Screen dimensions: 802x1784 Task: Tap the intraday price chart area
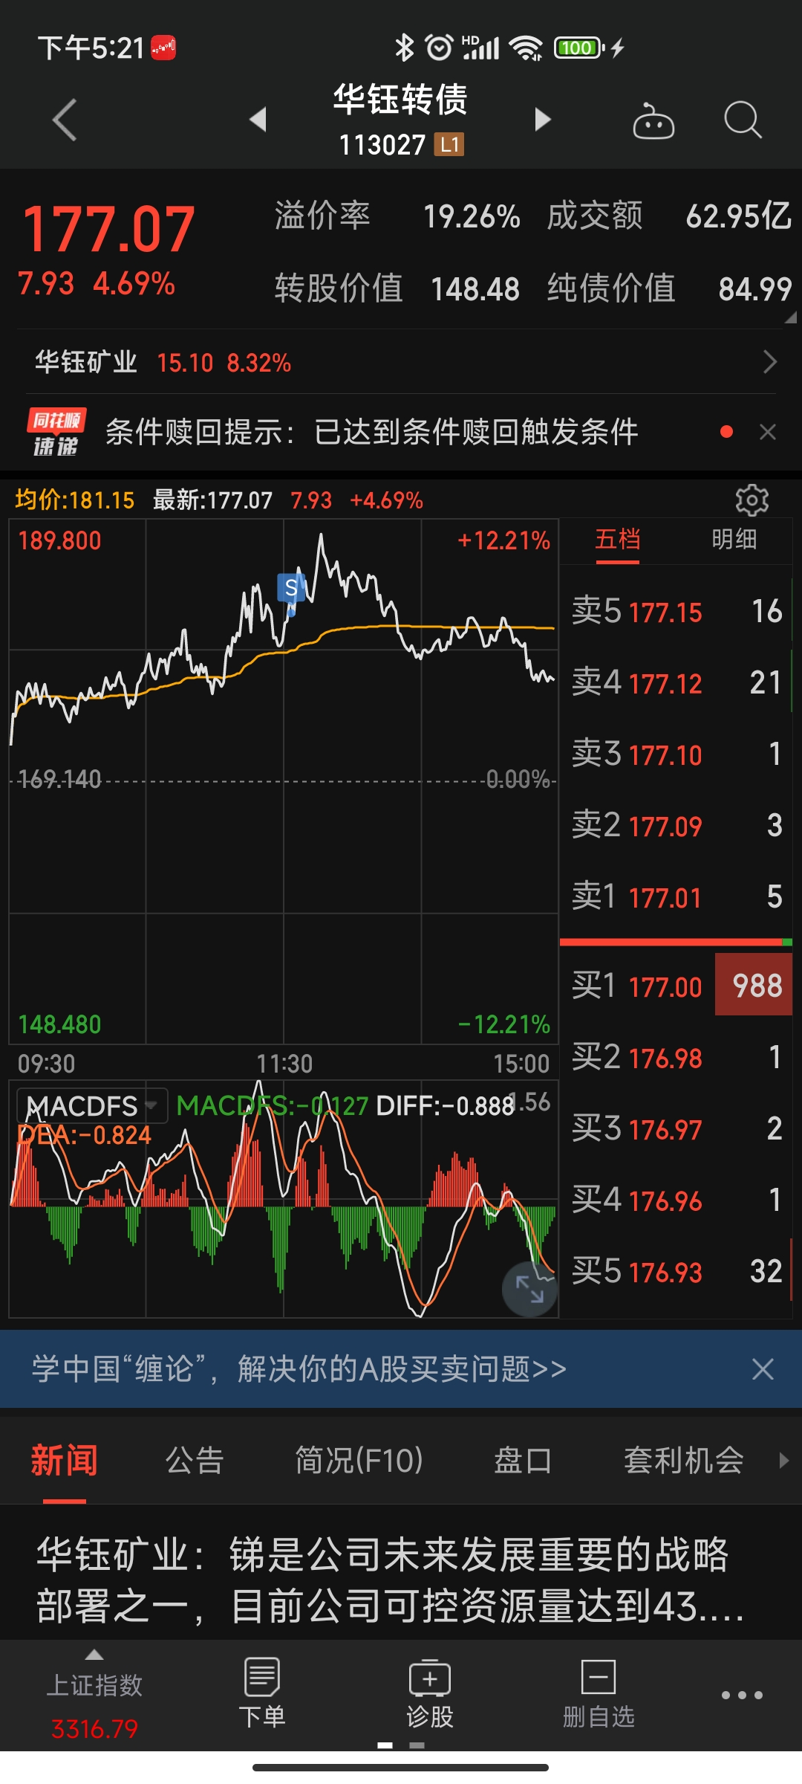(x=283, y=780)
